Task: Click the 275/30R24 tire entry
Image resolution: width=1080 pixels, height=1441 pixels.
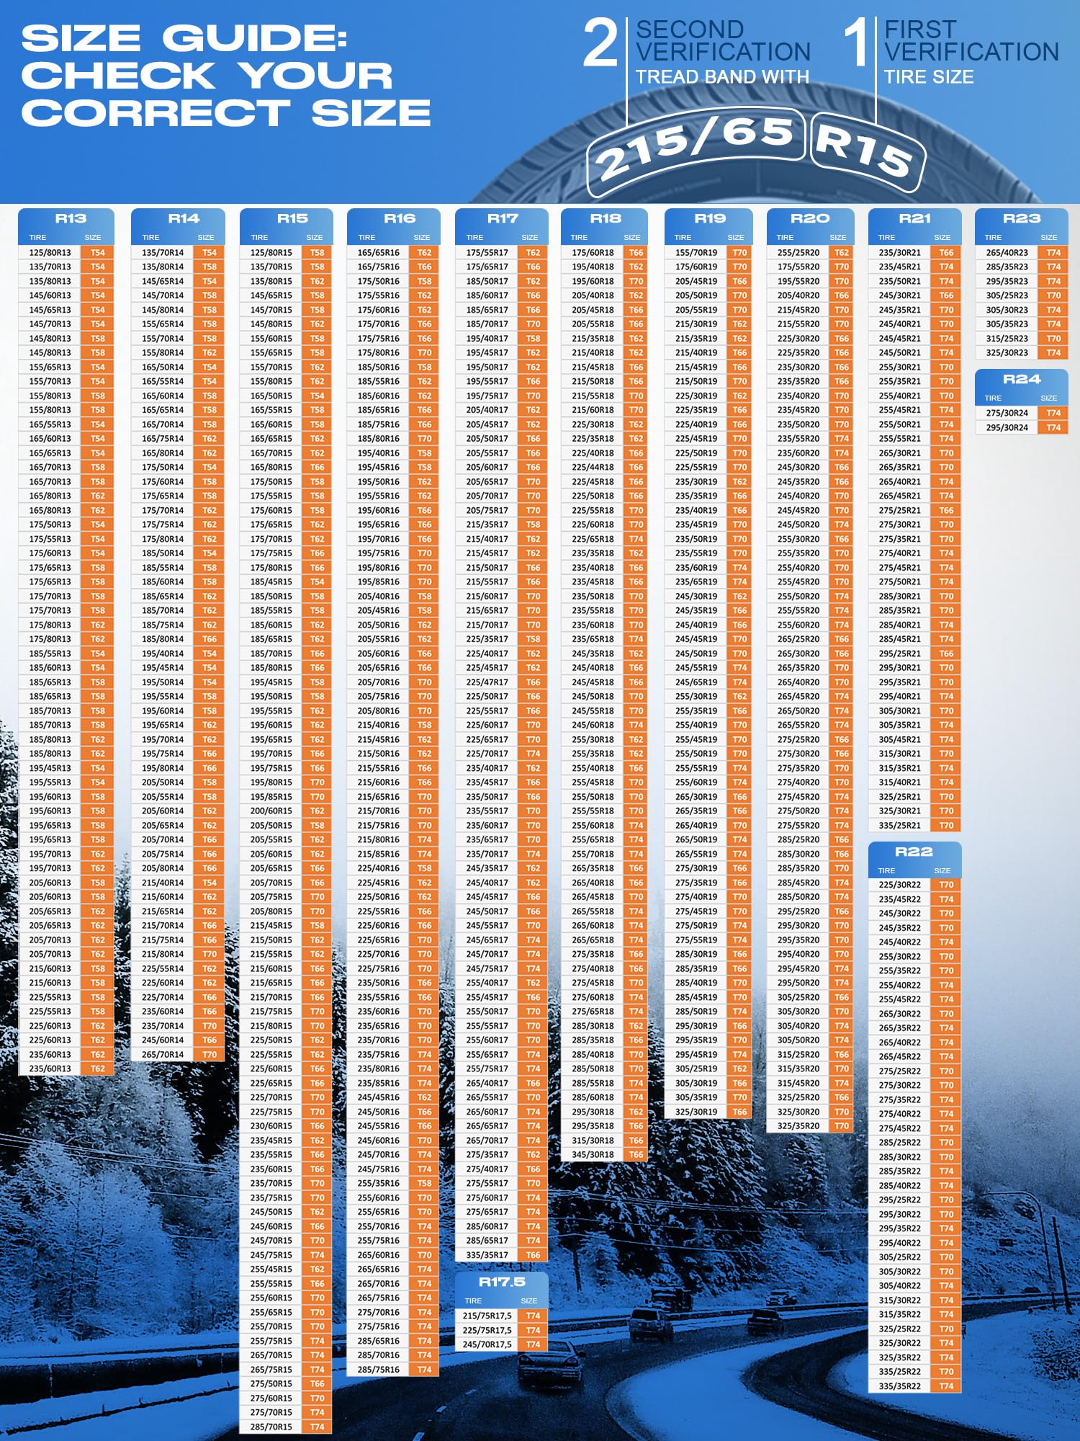Action: (x=1007, y=414)
